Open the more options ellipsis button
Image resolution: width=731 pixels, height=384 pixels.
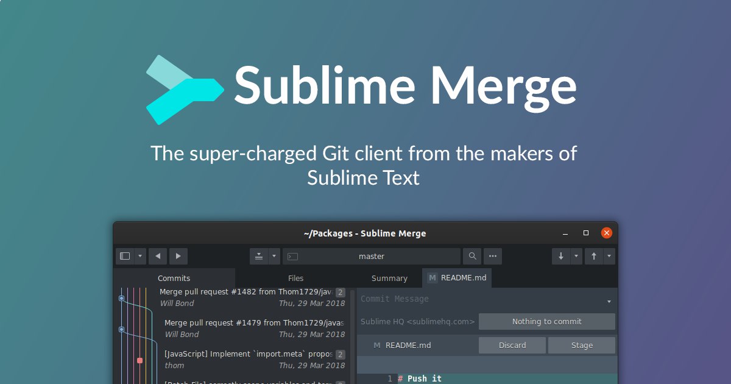click(x=493, y=256)
